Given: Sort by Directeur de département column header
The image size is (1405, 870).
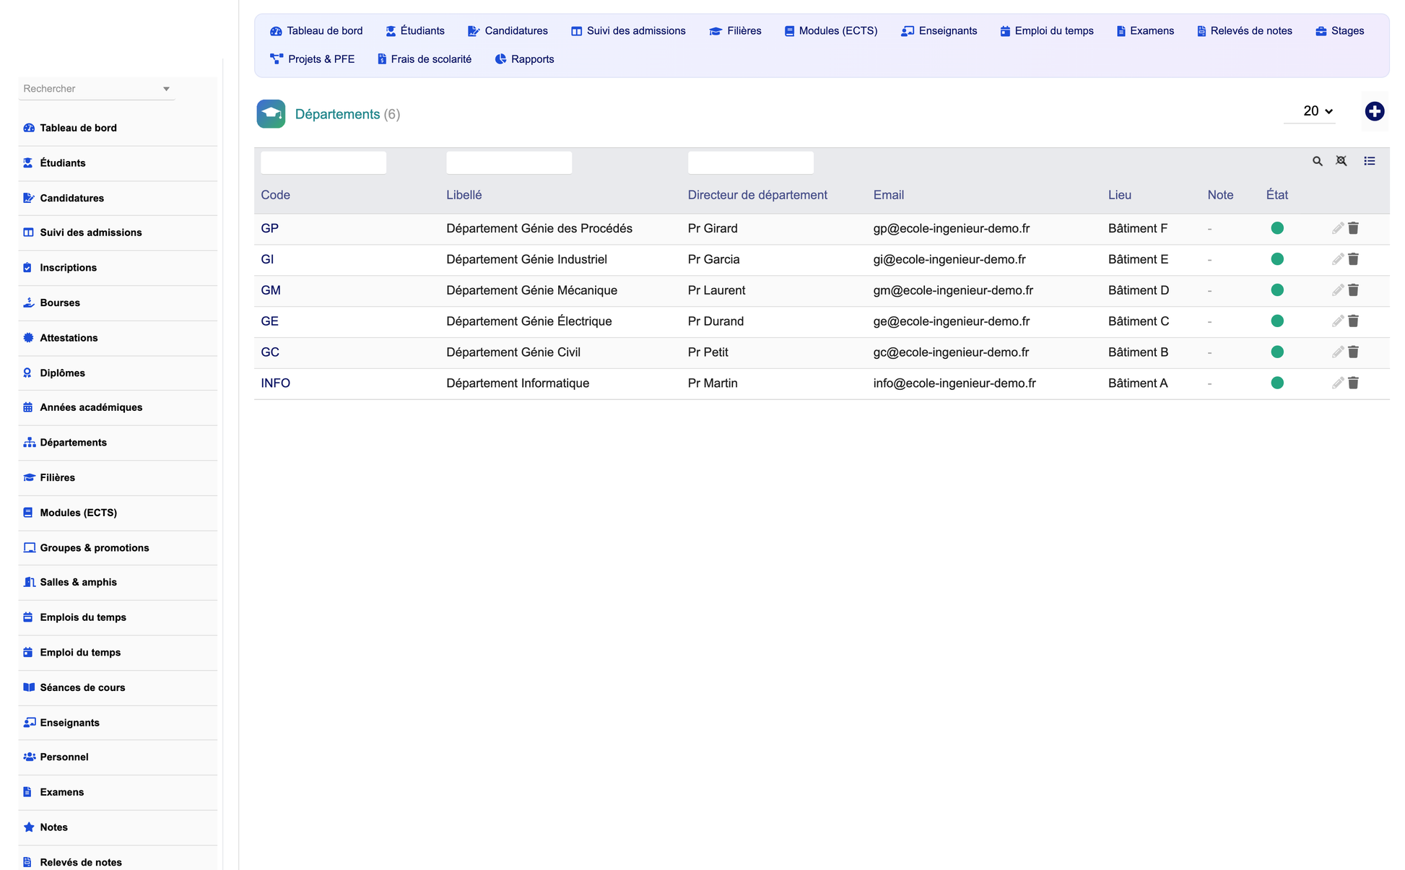Looking at the screenshot, I should [x=757, y=195].
